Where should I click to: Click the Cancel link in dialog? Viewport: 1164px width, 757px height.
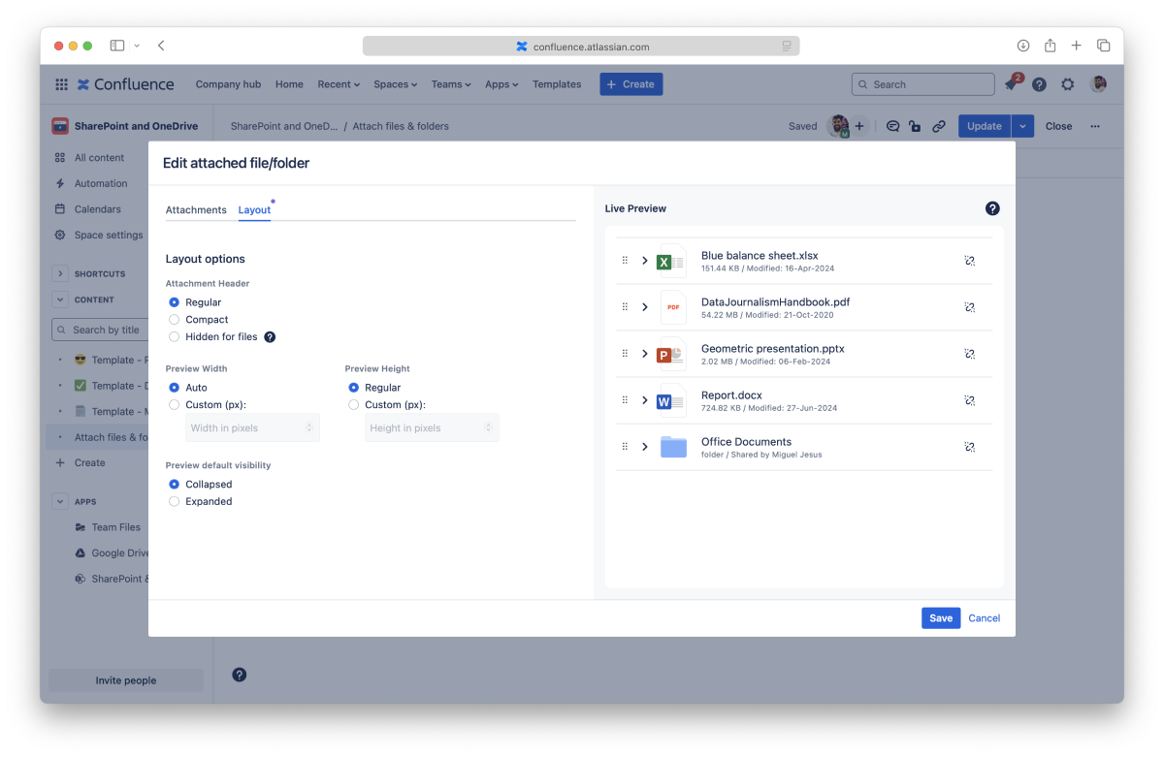[x=984, y=618]
